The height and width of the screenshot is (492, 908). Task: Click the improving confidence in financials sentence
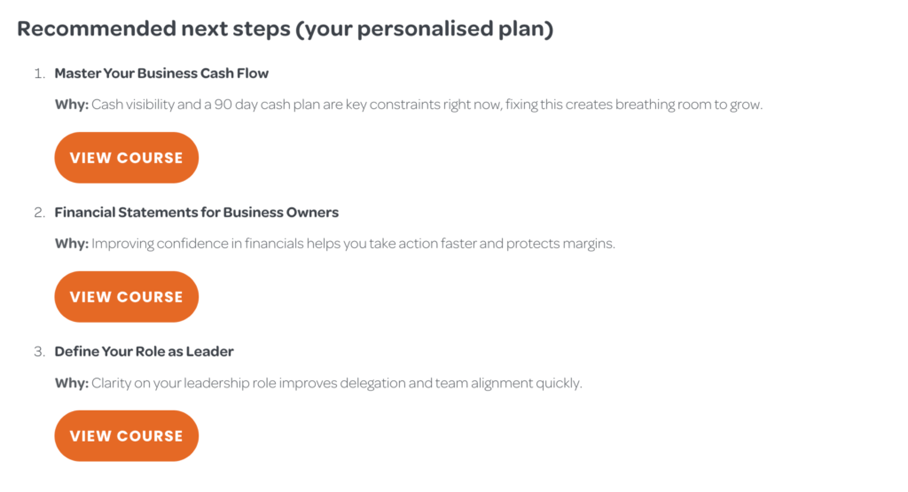(x=353, y=244)
